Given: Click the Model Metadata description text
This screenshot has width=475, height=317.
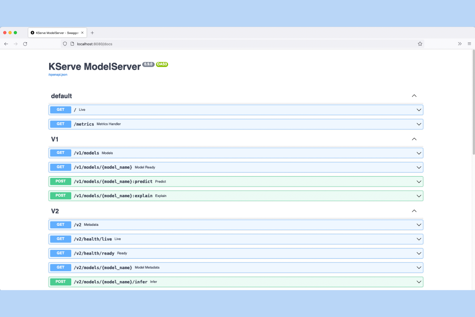Looking at the screenshot, I should pyautogui.click(x=147, y=268).
